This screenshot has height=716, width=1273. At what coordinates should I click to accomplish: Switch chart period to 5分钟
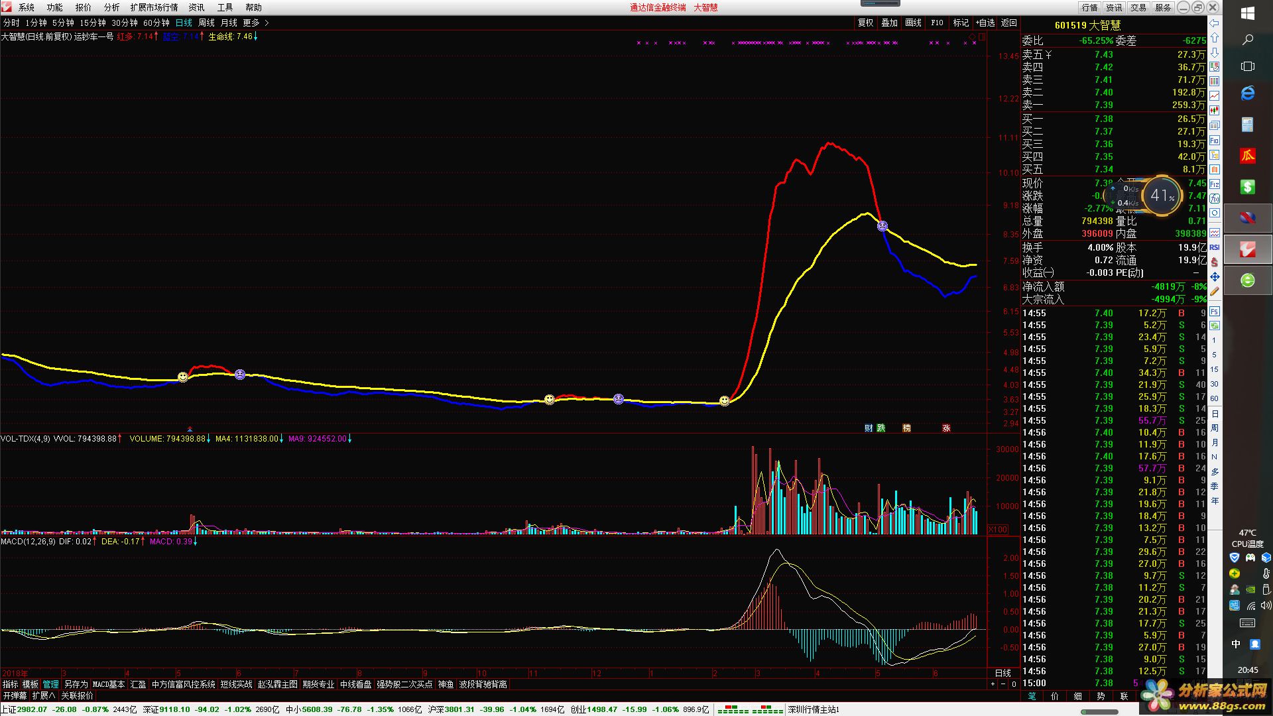tap(63, 23)
